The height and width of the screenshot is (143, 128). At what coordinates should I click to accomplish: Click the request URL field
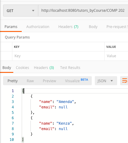(83, 11)
